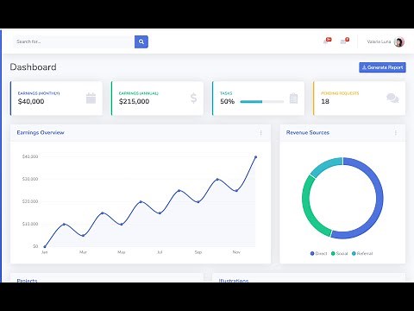Click the teal Referral donut segment

tap(325, 166)
